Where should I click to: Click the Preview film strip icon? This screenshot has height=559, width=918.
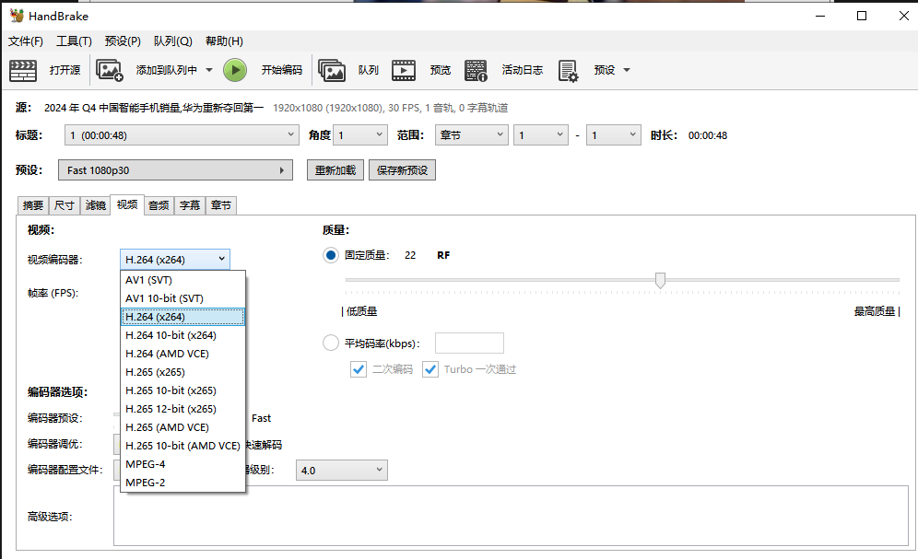tap(404, 70)
